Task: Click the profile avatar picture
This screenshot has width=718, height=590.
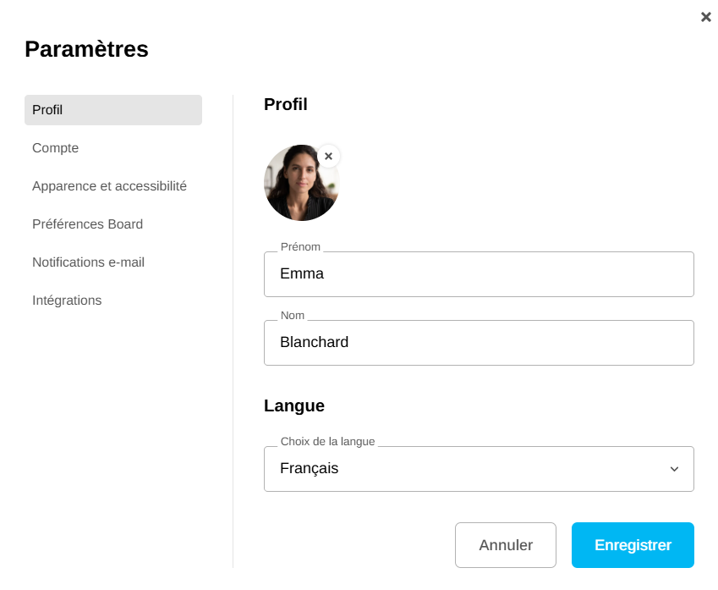Action: pyautogui.click(x=300, y=184)
